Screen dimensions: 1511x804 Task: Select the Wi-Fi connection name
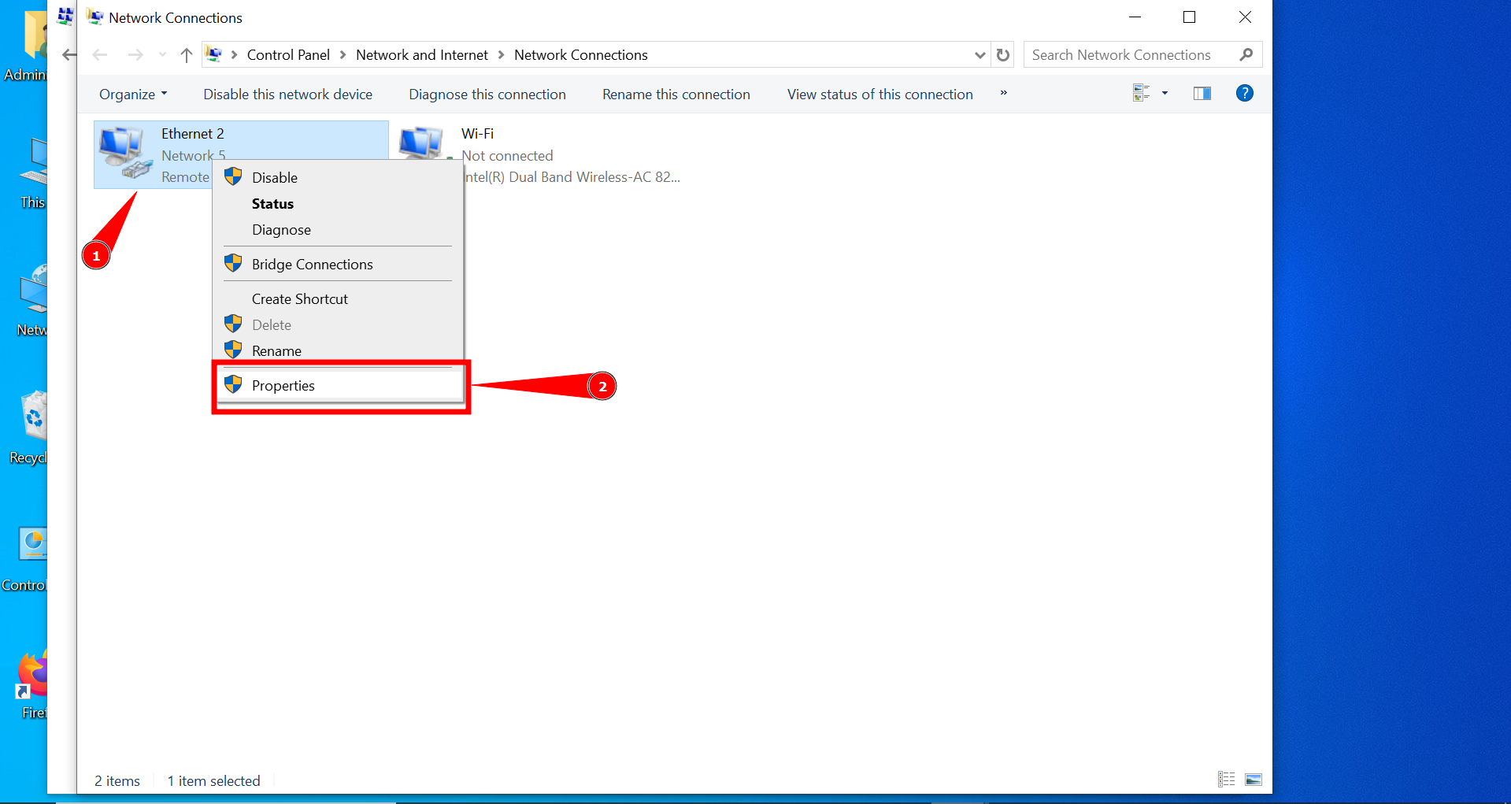pos(478,134)
